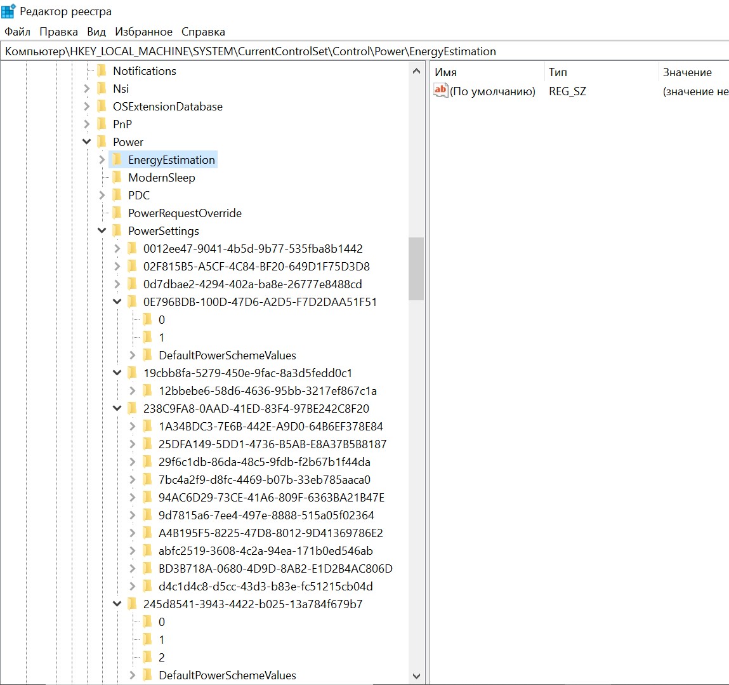Select the (По умолчанию) value name

492,91
